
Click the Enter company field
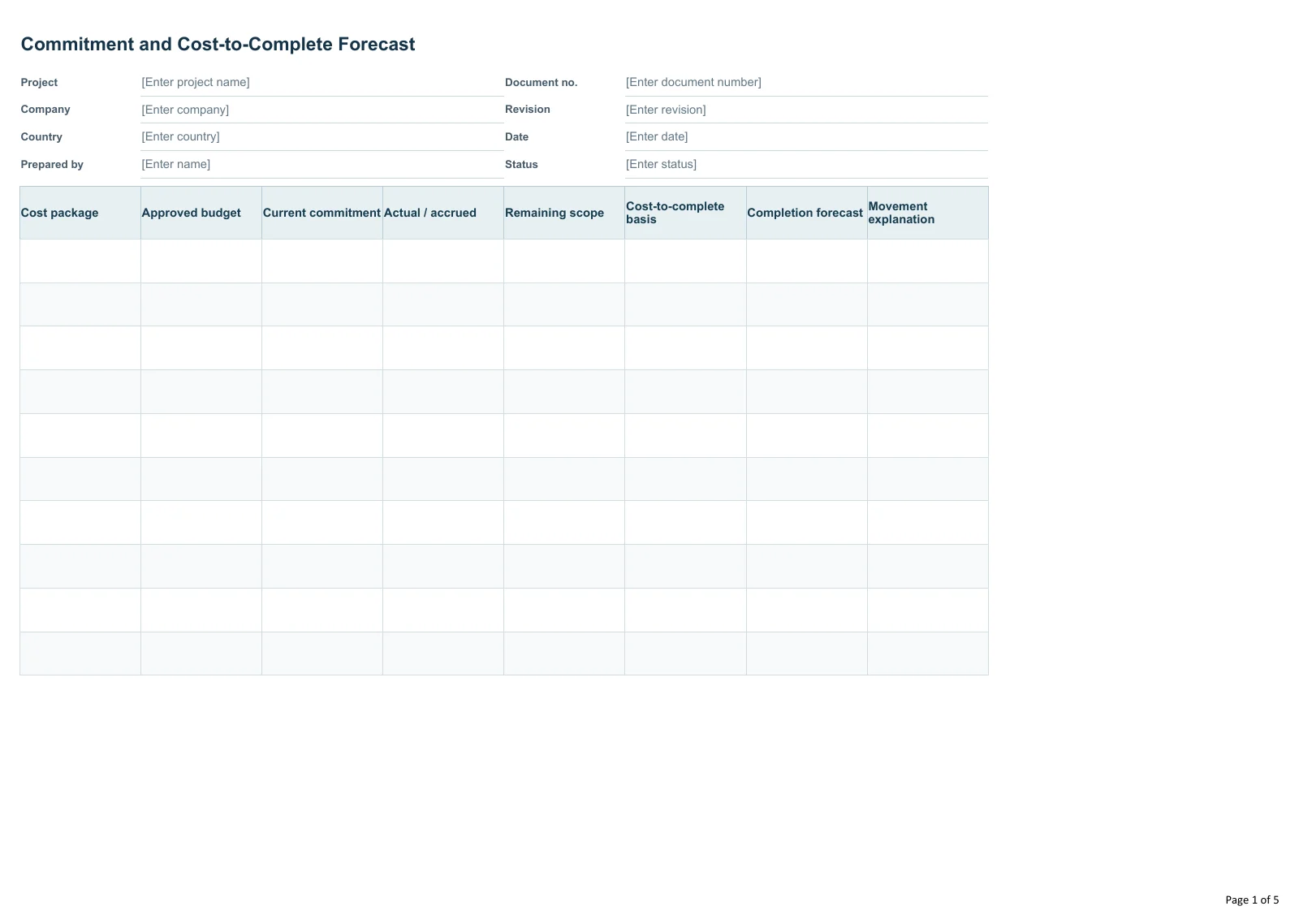tap(322, 110)
